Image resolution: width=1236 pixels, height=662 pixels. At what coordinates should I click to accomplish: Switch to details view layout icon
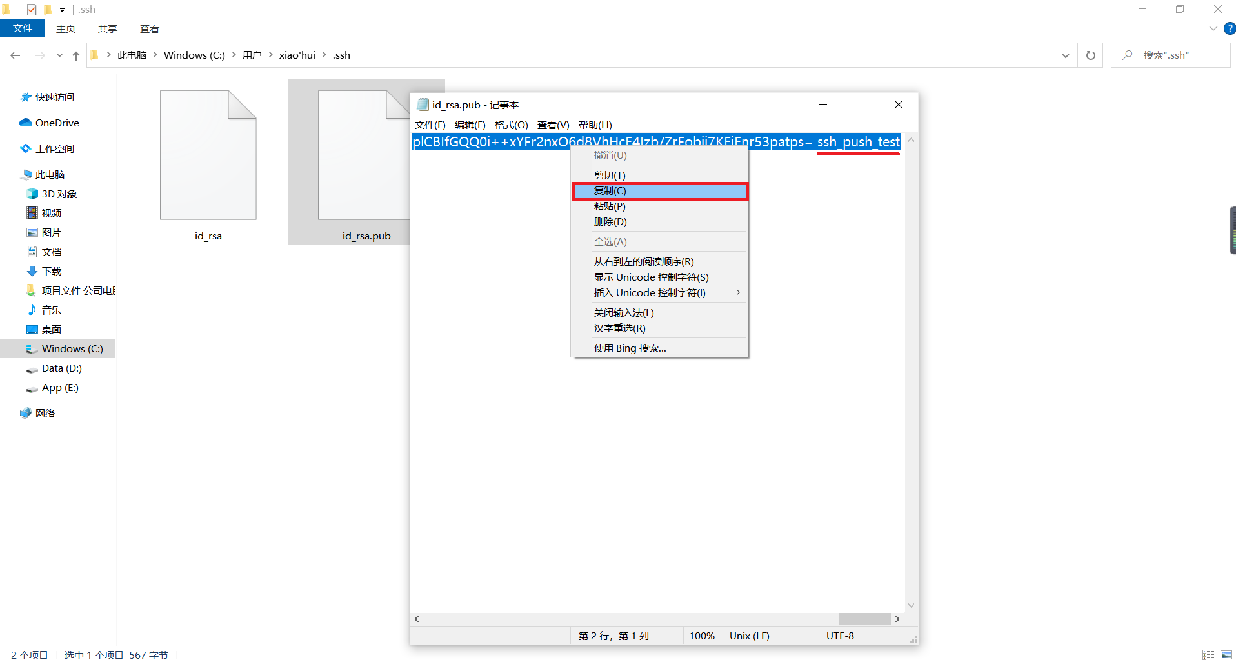(x=1208, y=654)
